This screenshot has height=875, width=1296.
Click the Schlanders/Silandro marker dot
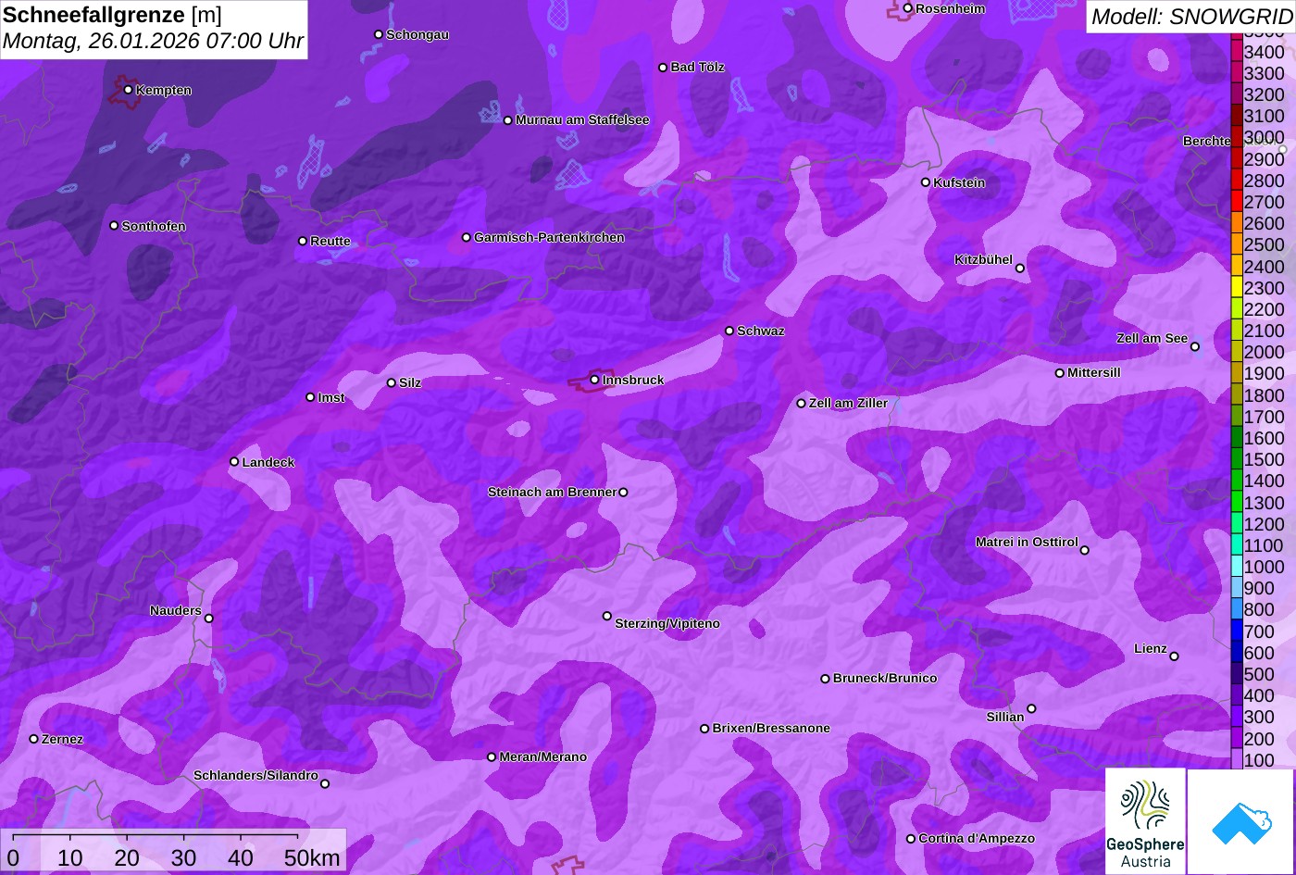325,784
